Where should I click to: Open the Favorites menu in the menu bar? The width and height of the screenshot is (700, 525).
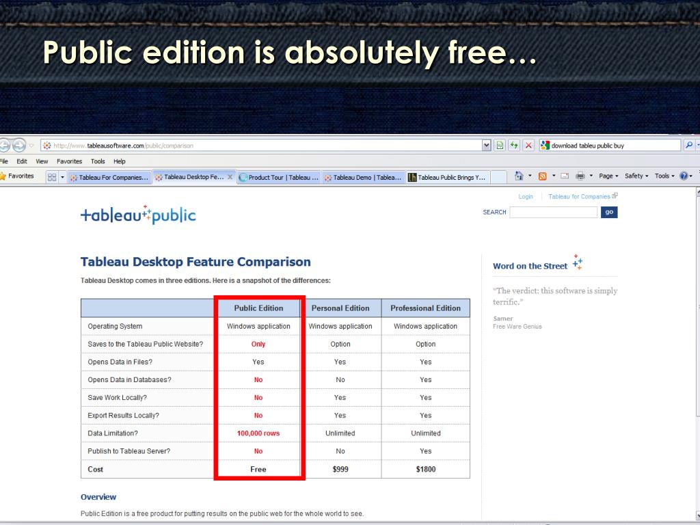click(69, 161)
